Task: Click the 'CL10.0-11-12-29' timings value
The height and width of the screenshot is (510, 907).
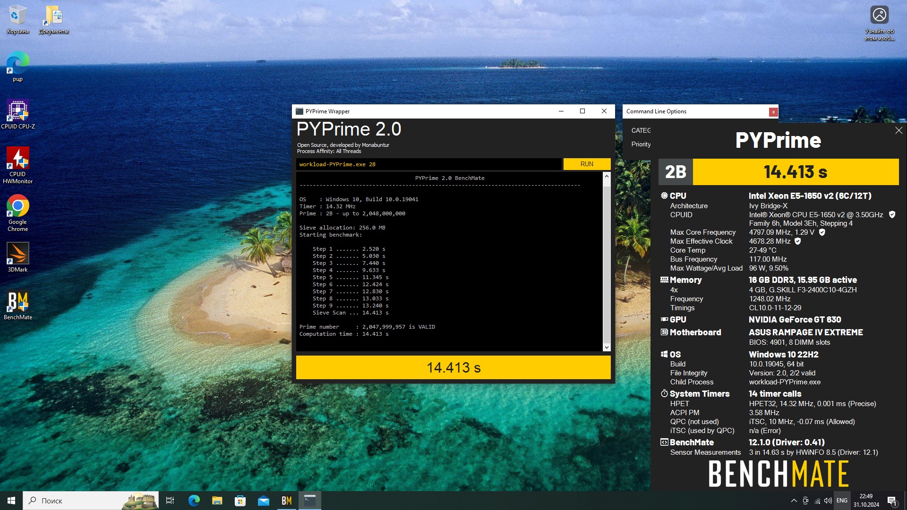Action: tap(775, 307)
